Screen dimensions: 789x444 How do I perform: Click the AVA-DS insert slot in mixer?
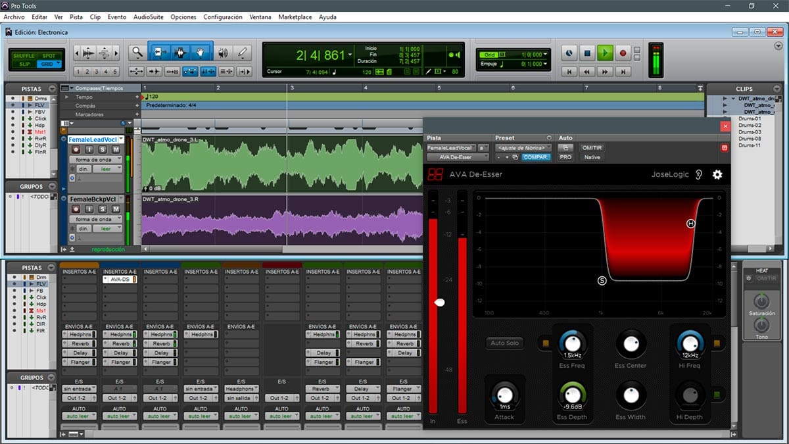[x=120, y=280]
